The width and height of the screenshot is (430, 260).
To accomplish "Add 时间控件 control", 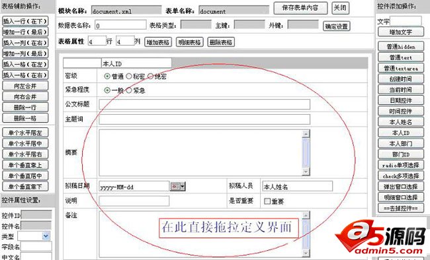I will (x=401, y=111).
